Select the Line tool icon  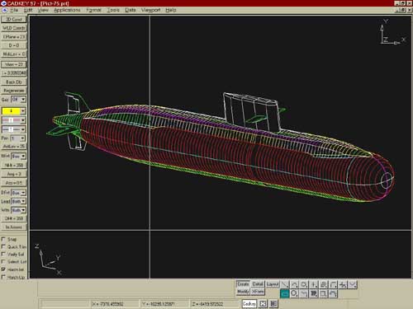tap(285, 284)
